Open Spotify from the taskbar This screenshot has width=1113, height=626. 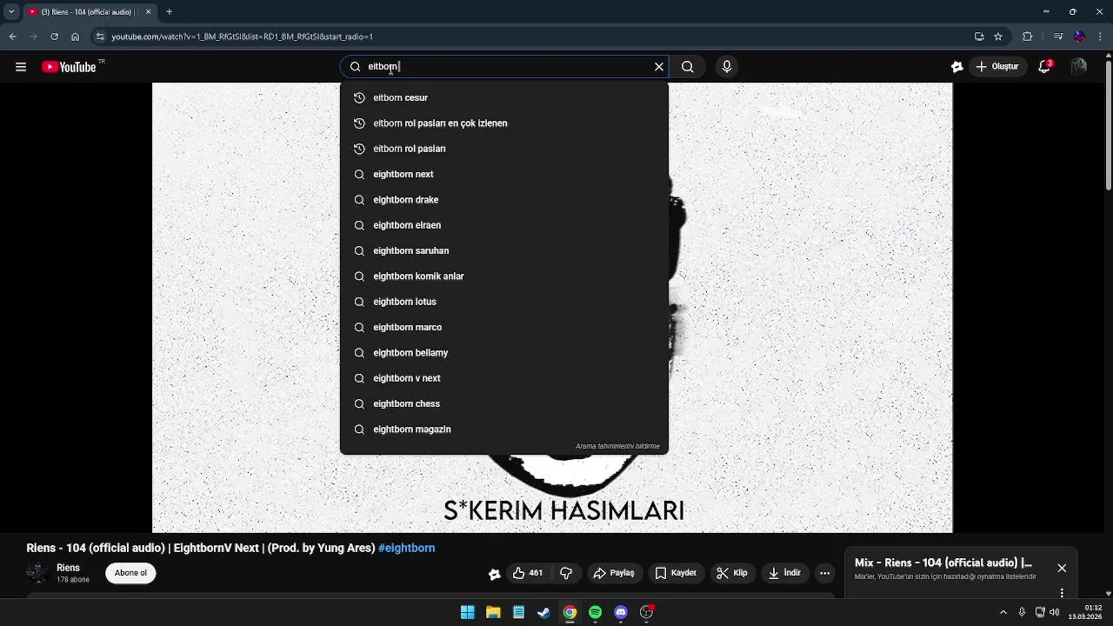595,612
